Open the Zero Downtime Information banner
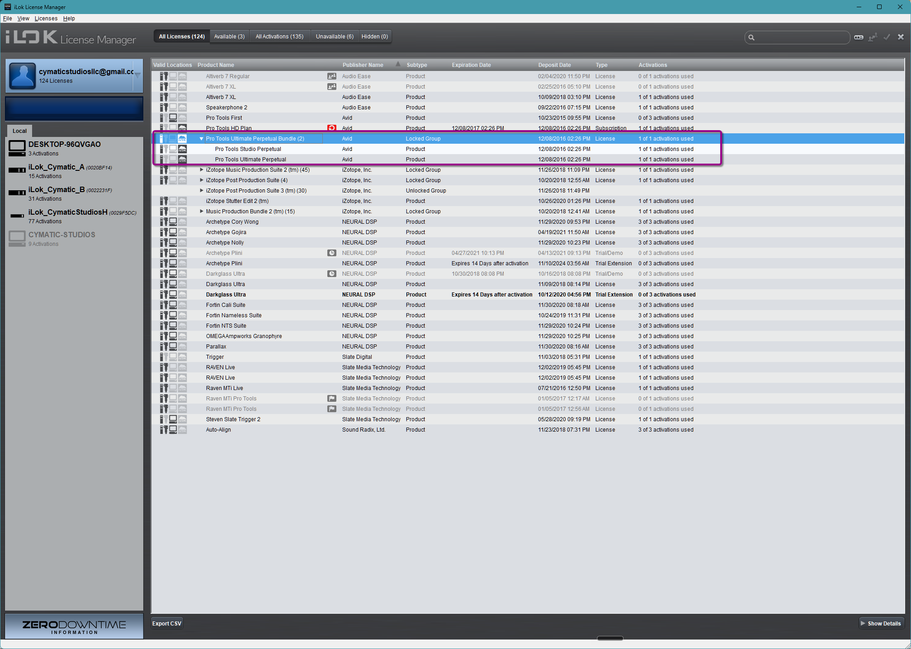 click(74, 626)
